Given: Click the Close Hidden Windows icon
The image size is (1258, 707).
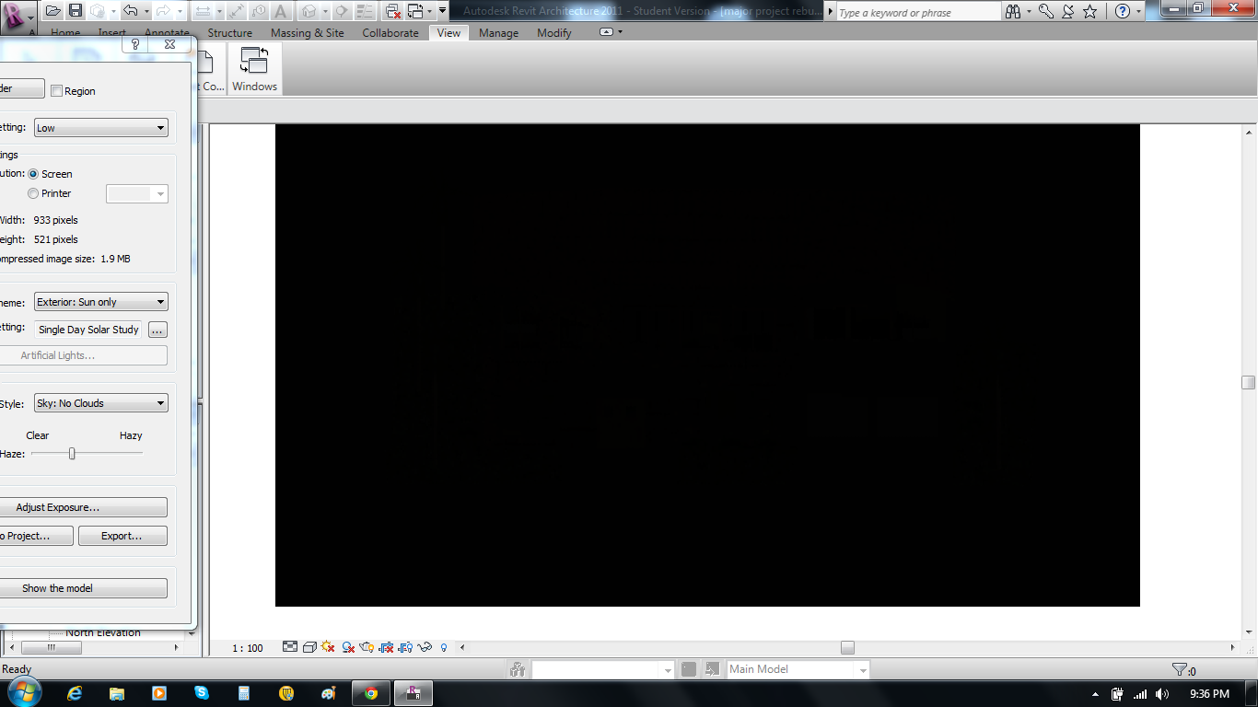Looking at the screenshot, I should click(x=393, y=11).
